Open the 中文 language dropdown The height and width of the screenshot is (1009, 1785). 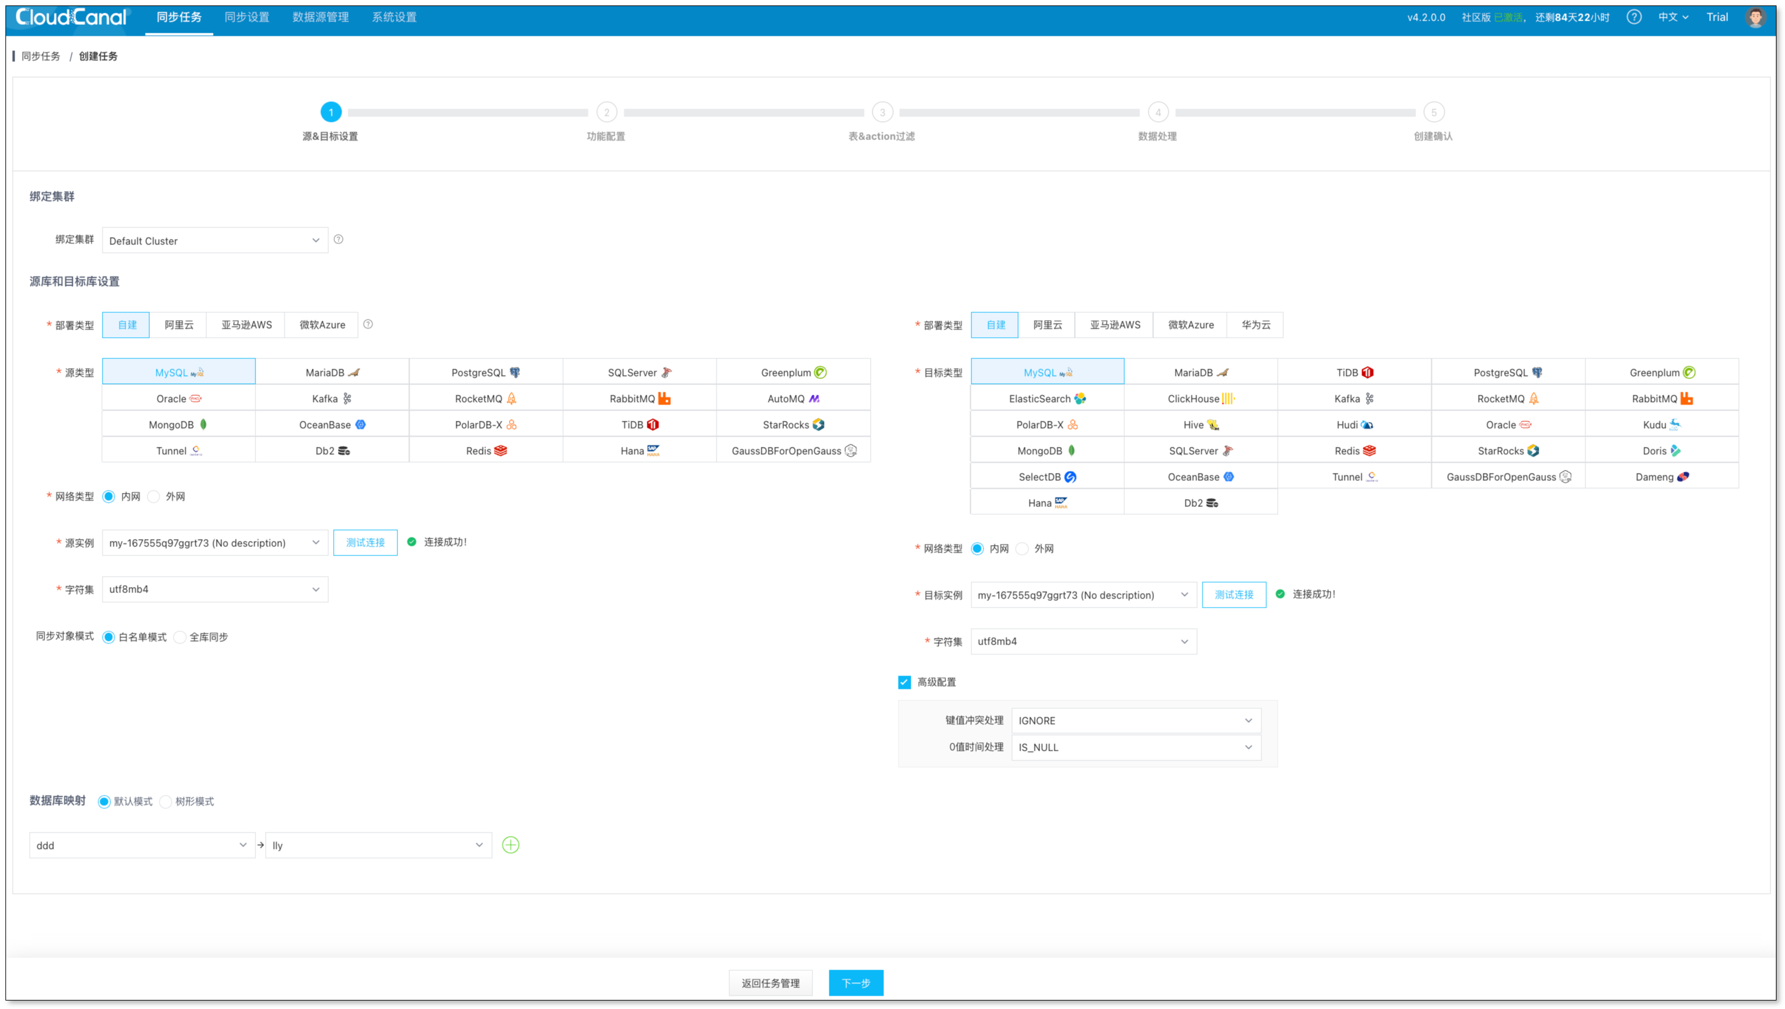pos(1673,18)
